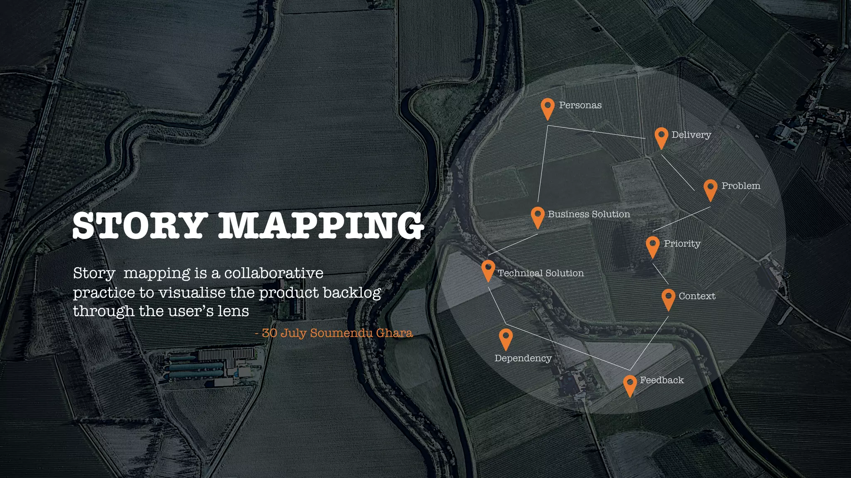The height and width of the screenshot is (478, 851).
Task: Select the Problem label
Action: [x=741, y=185]
